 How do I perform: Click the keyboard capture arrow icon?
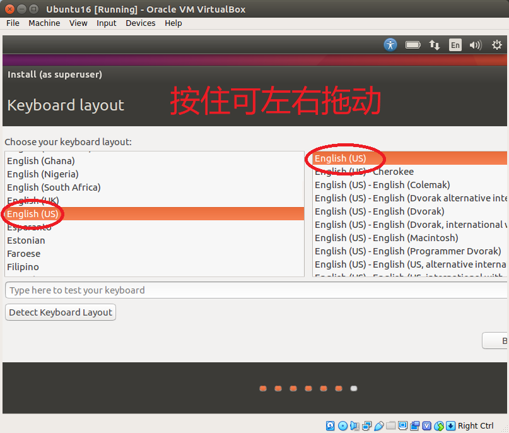[x=450, y=425]
